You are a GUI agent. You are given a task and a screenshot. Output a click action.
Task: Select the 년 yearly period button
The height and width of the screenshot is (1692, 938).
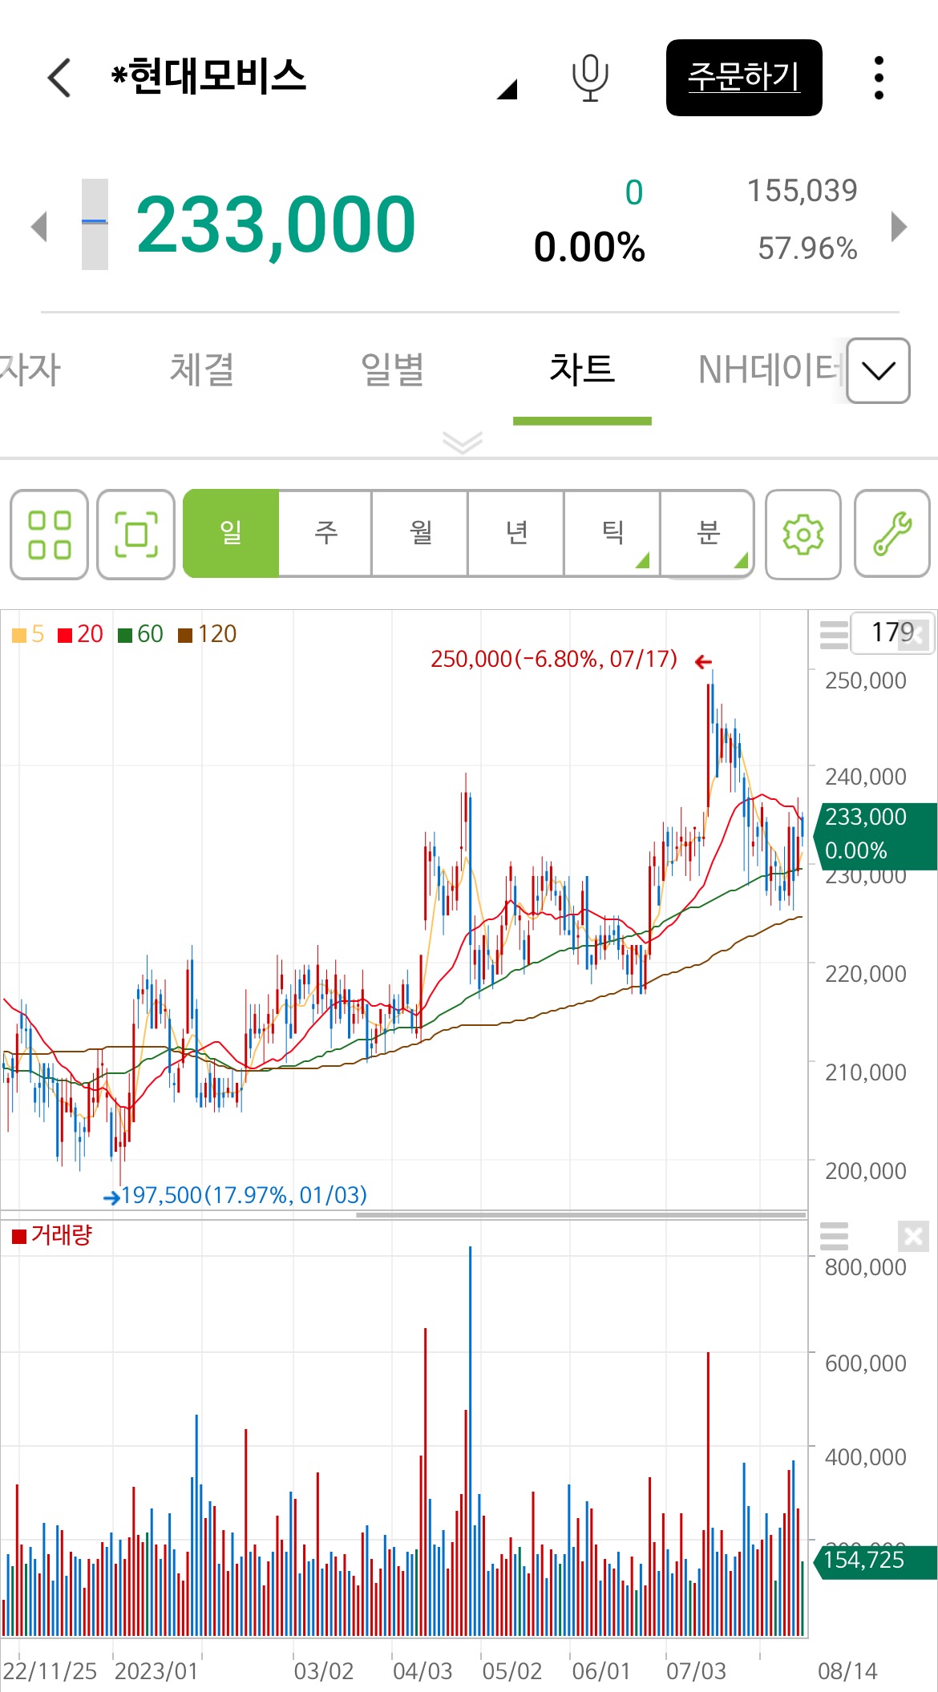pos(516,533)
